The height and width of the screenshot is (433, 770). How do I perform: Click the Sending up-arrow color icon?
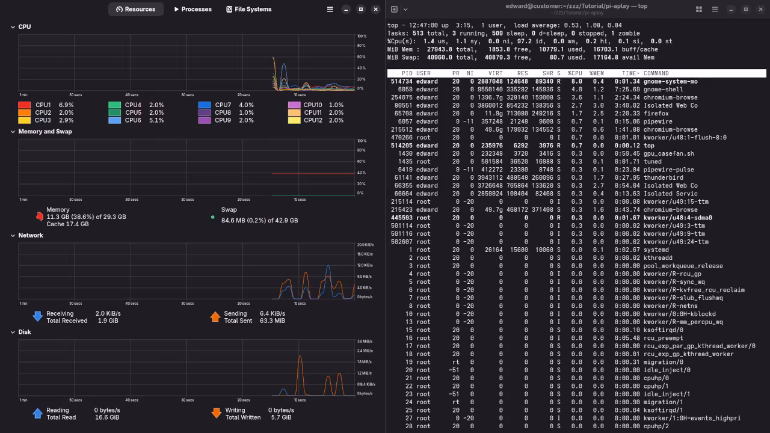(x=215, y=316)
